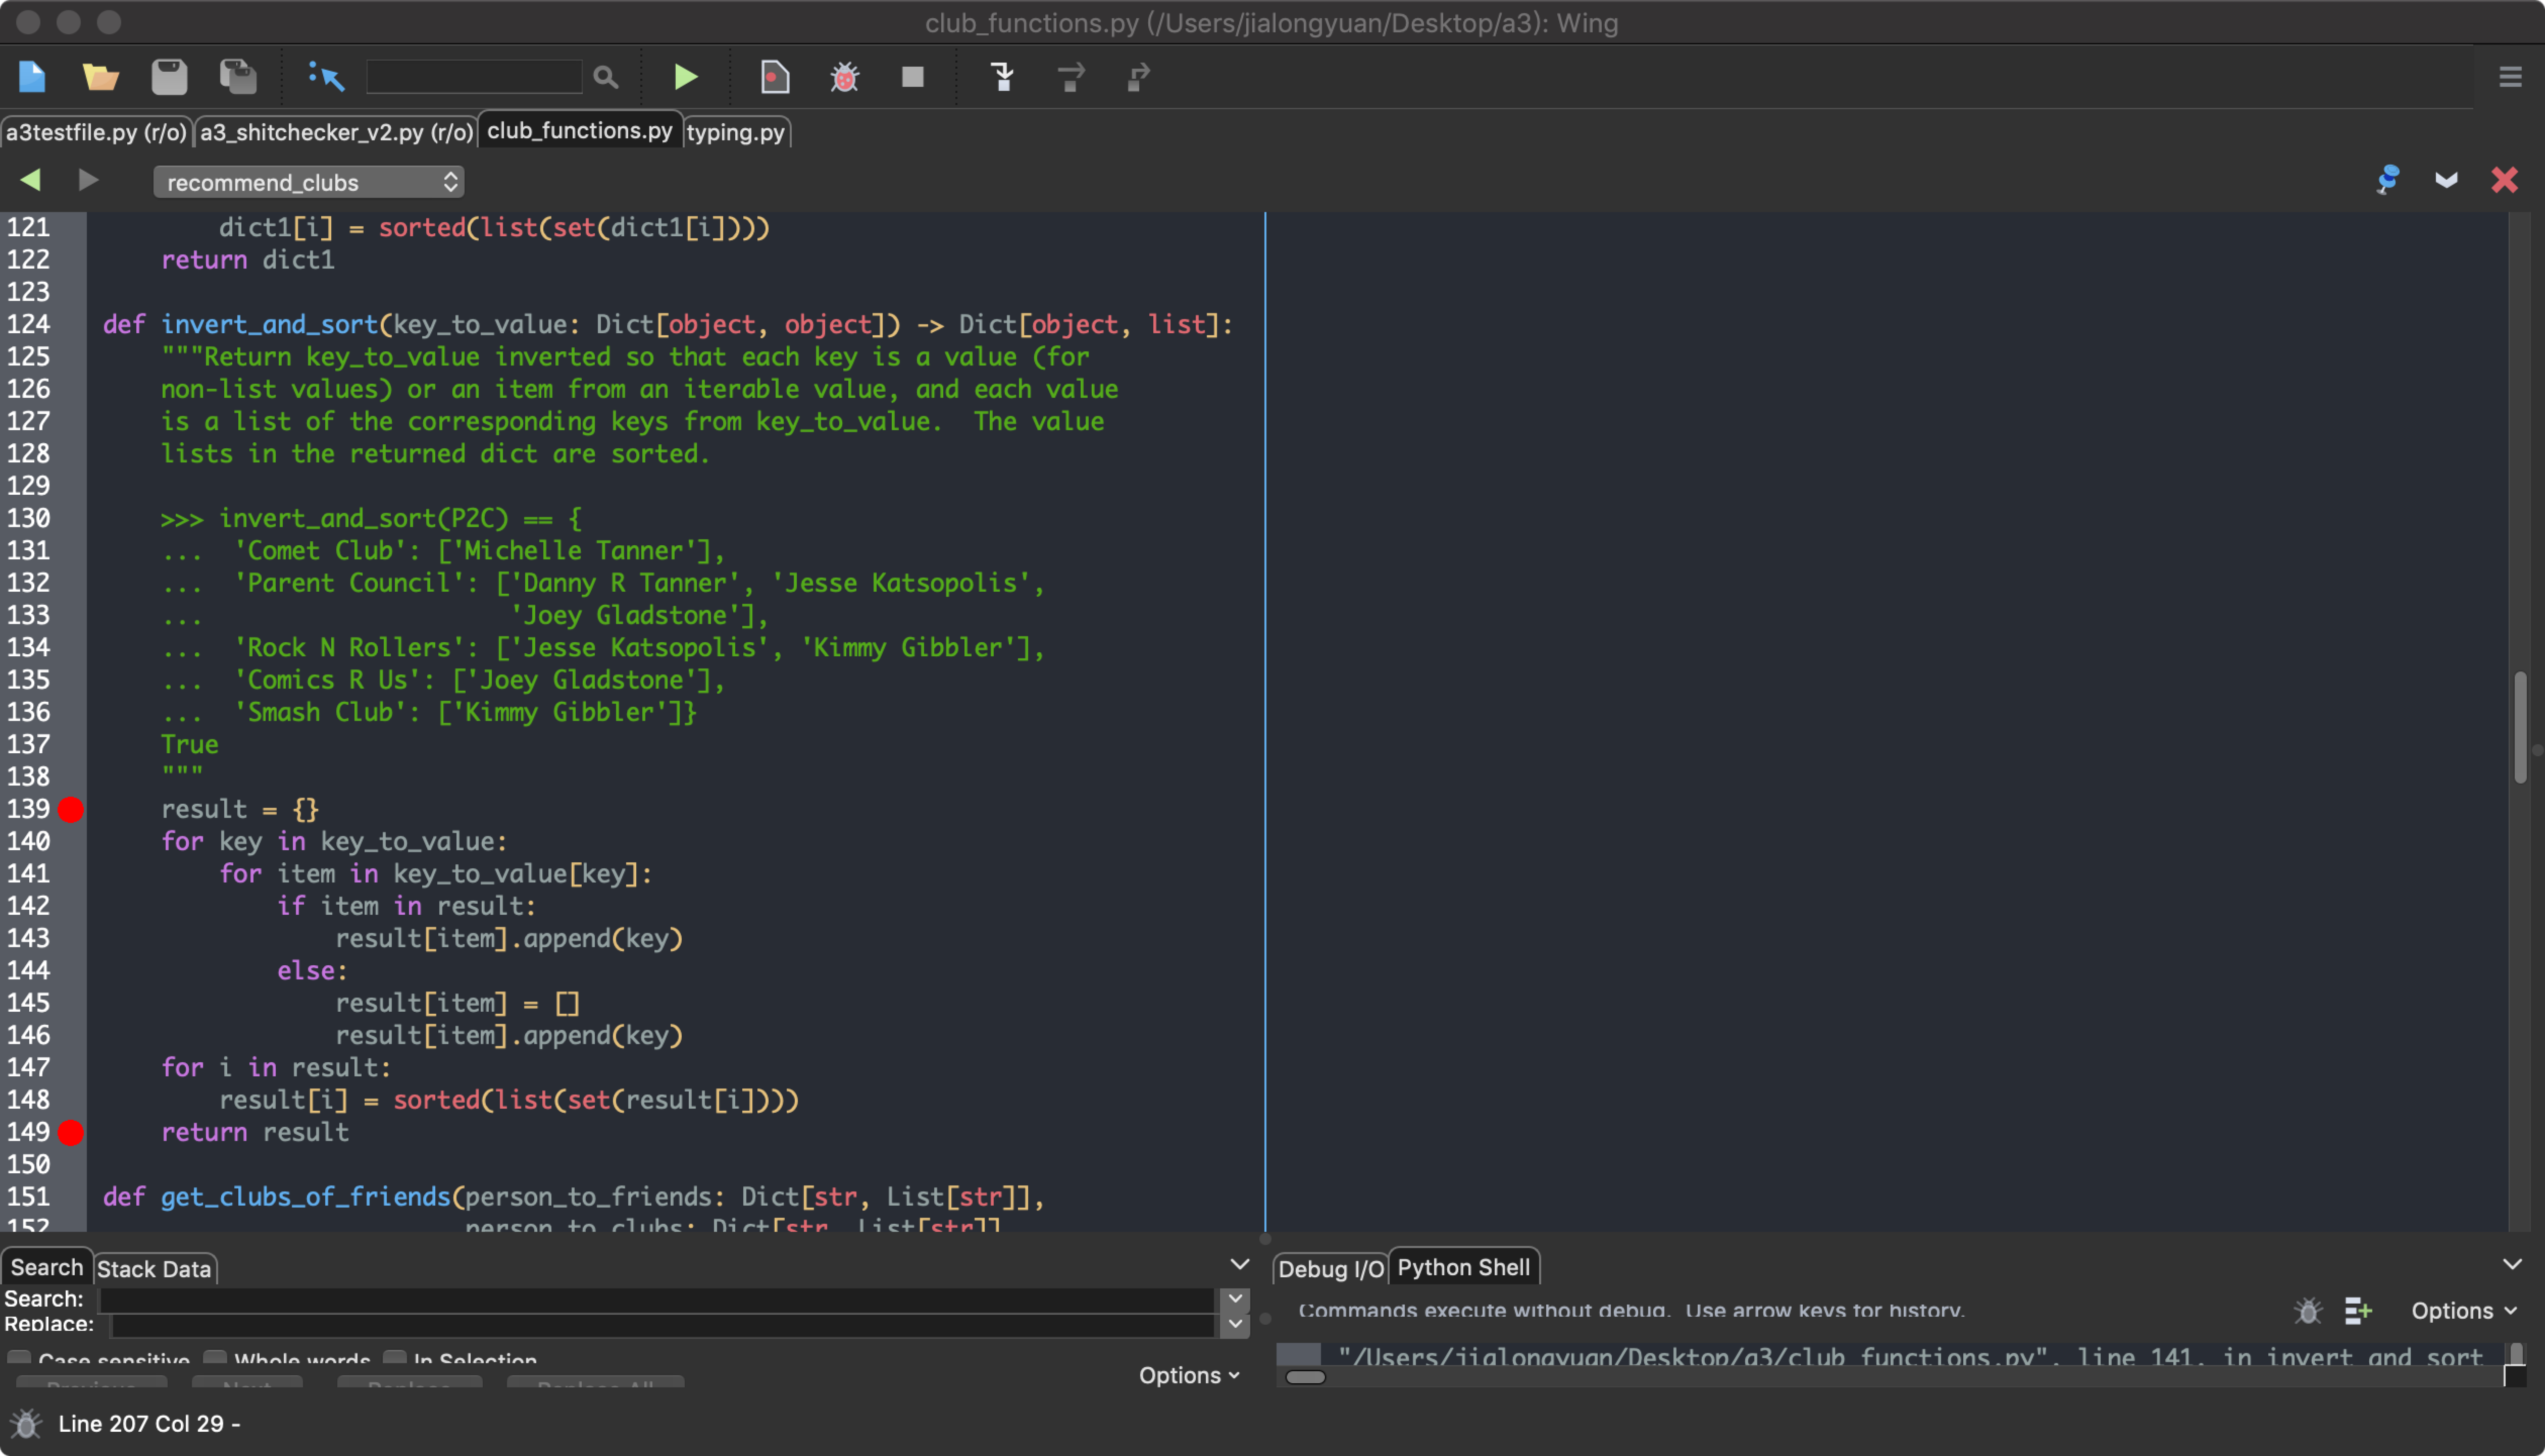The image size is (2545, 1456).
Task: Click the toolbar search input field
Action: (x=474, y=77)
